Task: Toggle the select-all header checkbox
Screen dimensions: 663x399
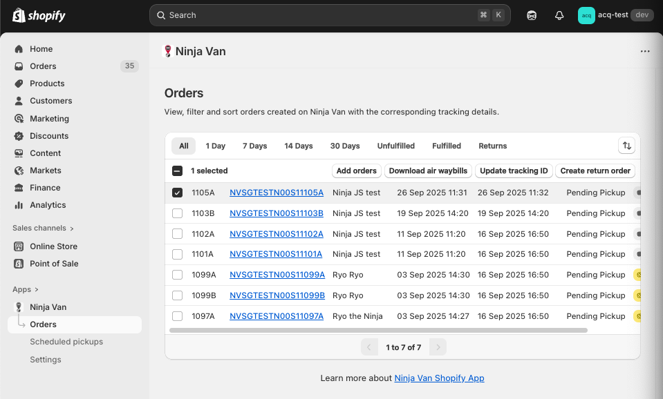Action: [178, 171]
